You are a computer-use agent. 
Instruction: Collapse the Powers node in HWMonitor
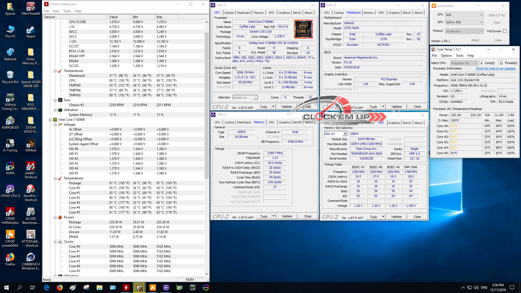[55, 217]
